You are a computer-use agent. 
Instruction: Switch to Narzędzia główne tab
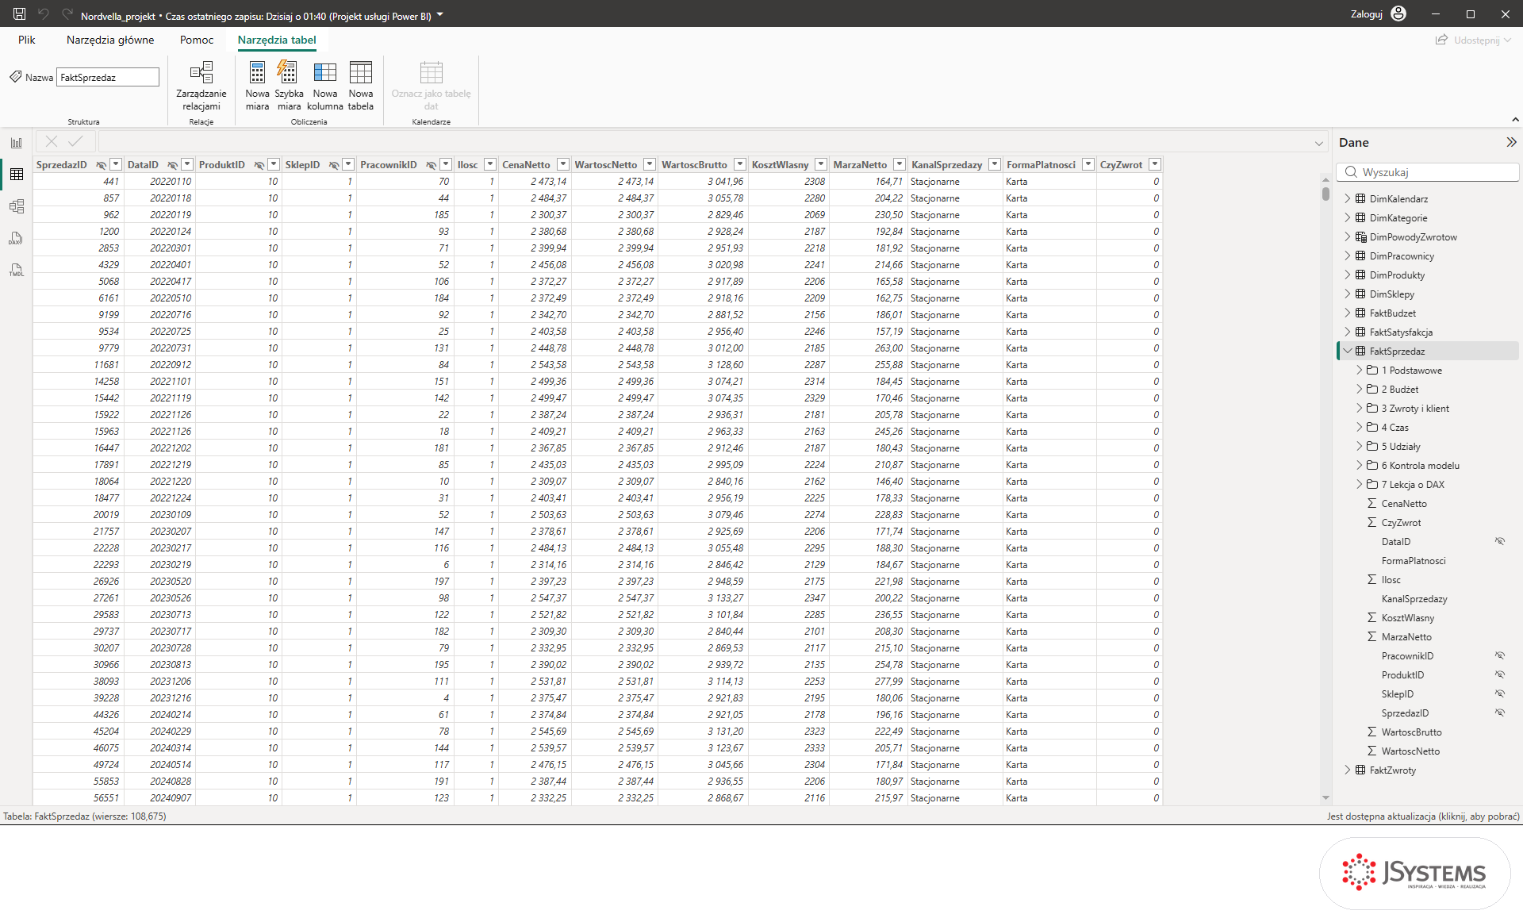pyautogui.click(x=110, y=40)
